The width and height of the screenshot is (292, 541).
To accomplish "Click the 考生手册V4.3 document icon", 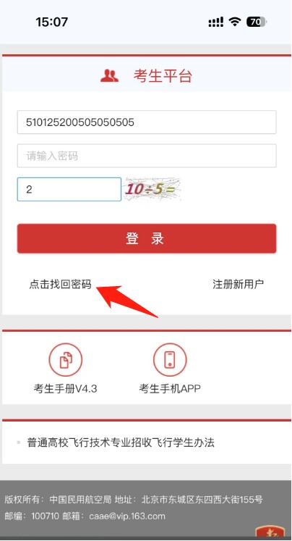I will tap(66, 359).
